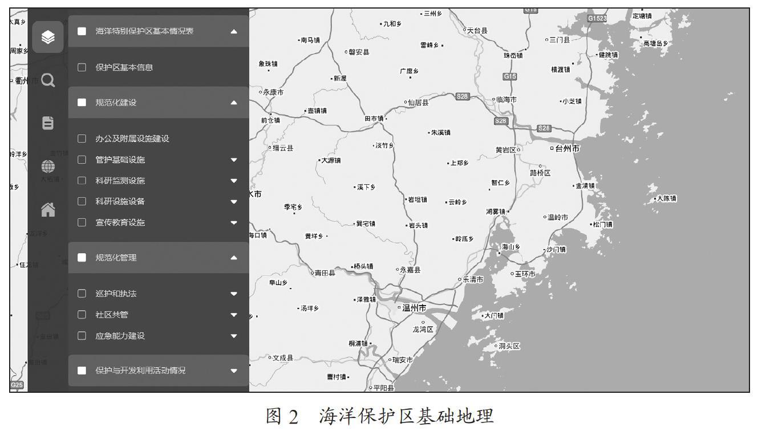Click 路桥区 label on the map

tap(540, 173)
